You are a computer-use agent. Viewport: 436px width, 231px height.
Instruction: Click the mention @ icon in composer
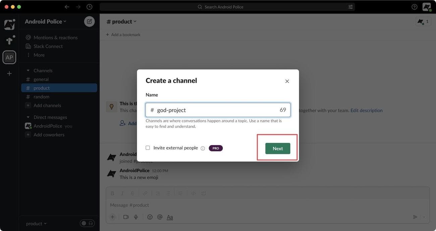click(160, 217)
